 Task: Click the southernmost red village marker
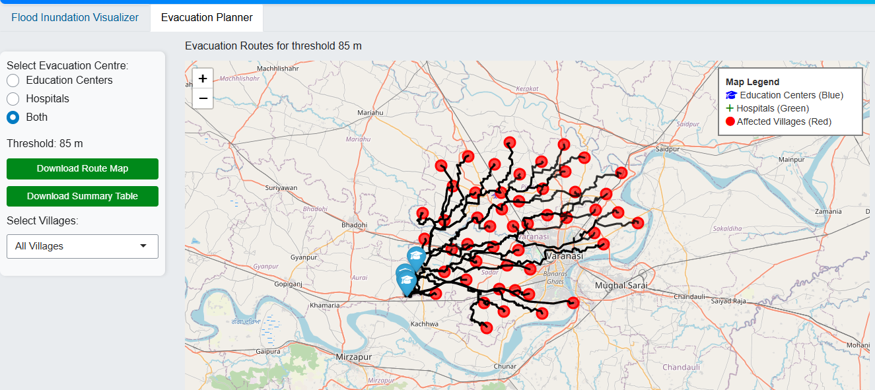pos(487,327)
